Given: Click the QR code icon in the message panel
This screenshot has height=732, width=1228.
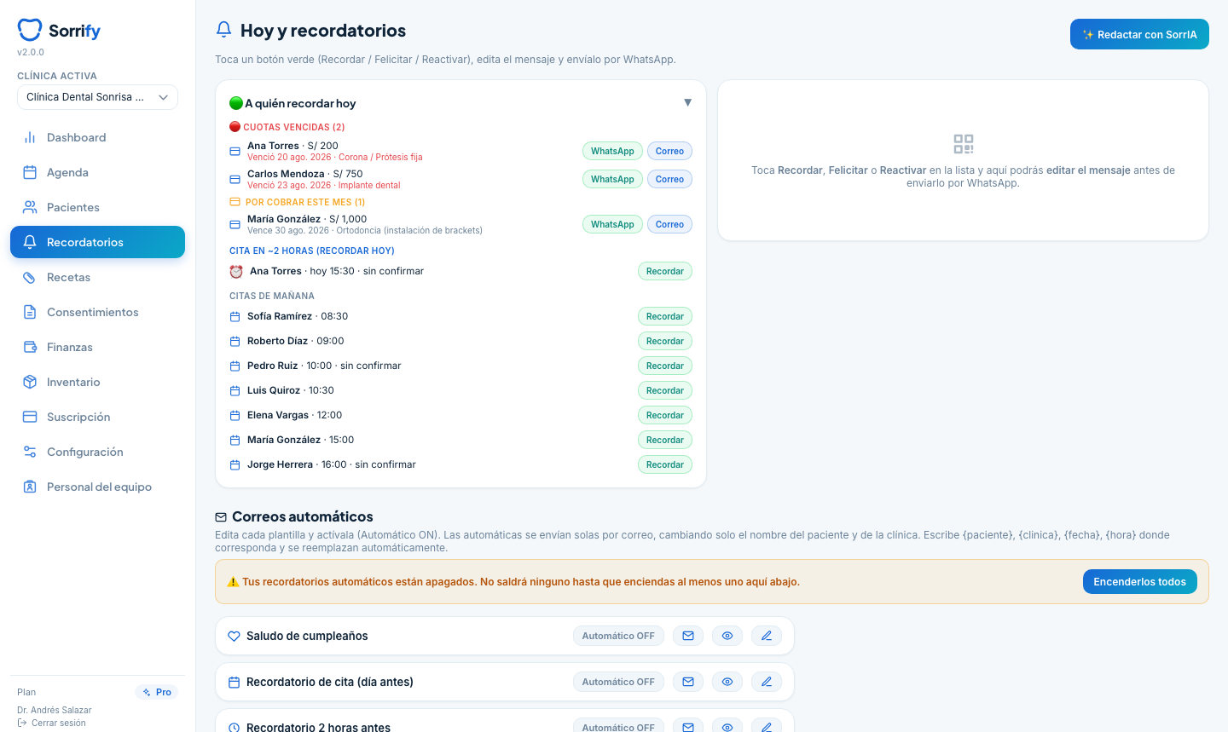Looking at the screenshot, I should point(964,143).
